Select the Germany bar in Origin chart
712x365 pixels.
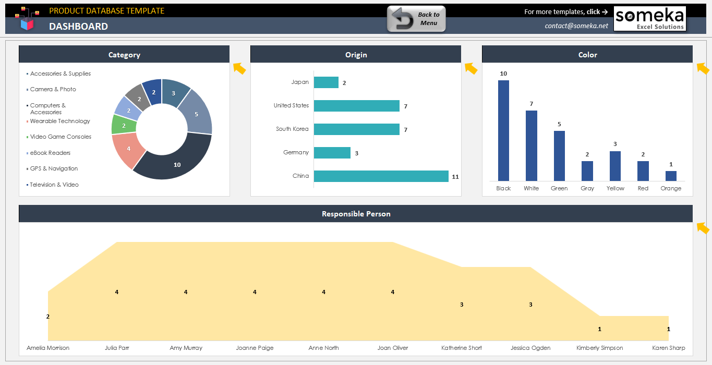point(332,153)
